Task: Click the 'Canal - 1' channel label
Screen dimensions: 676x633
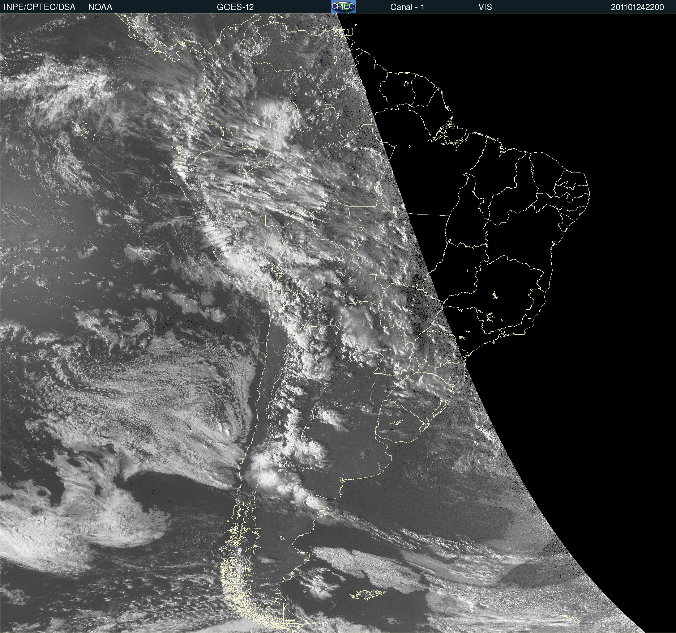Action: pyautogui.click(x=407, y=7)
